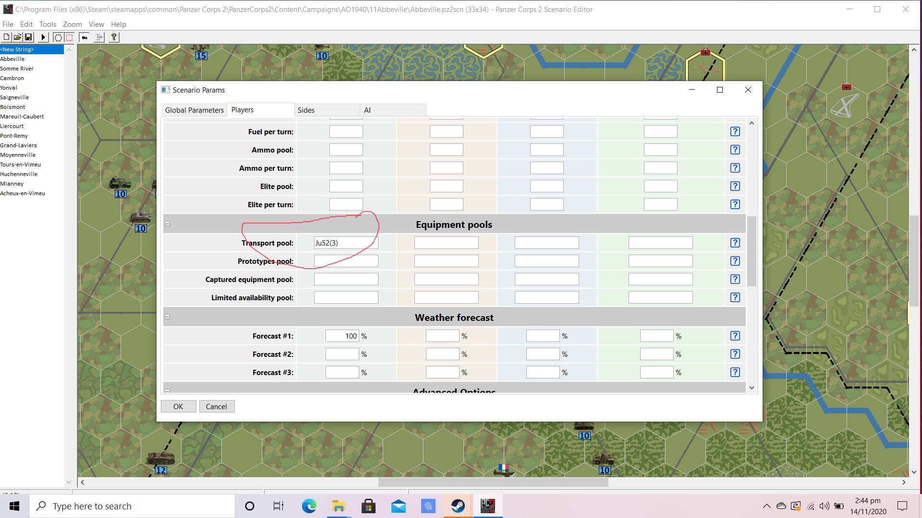Viewport: 922px width, 518px height.
Task: Open help for Prototypes pool
Action: [x=735, y=261]
